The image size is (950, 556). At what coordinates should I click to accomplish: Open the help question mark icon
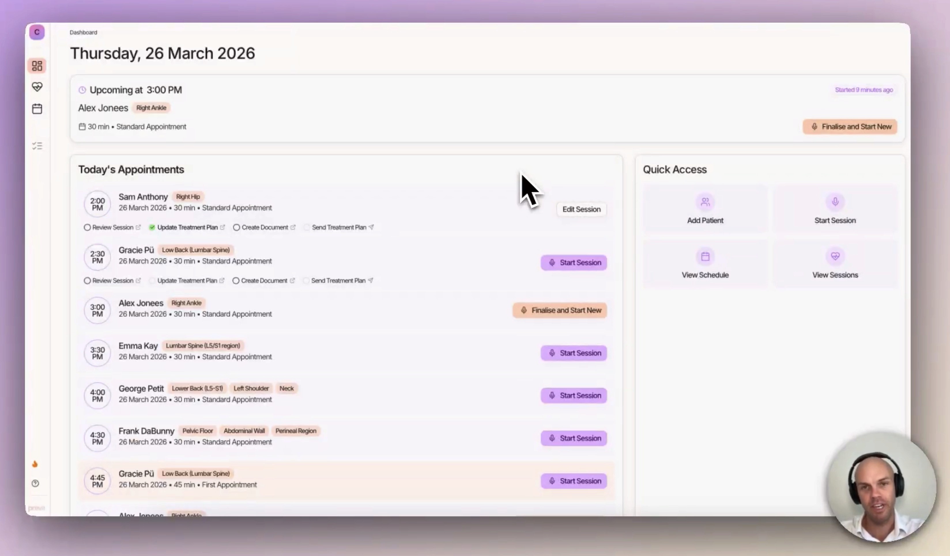click(35, 484)
